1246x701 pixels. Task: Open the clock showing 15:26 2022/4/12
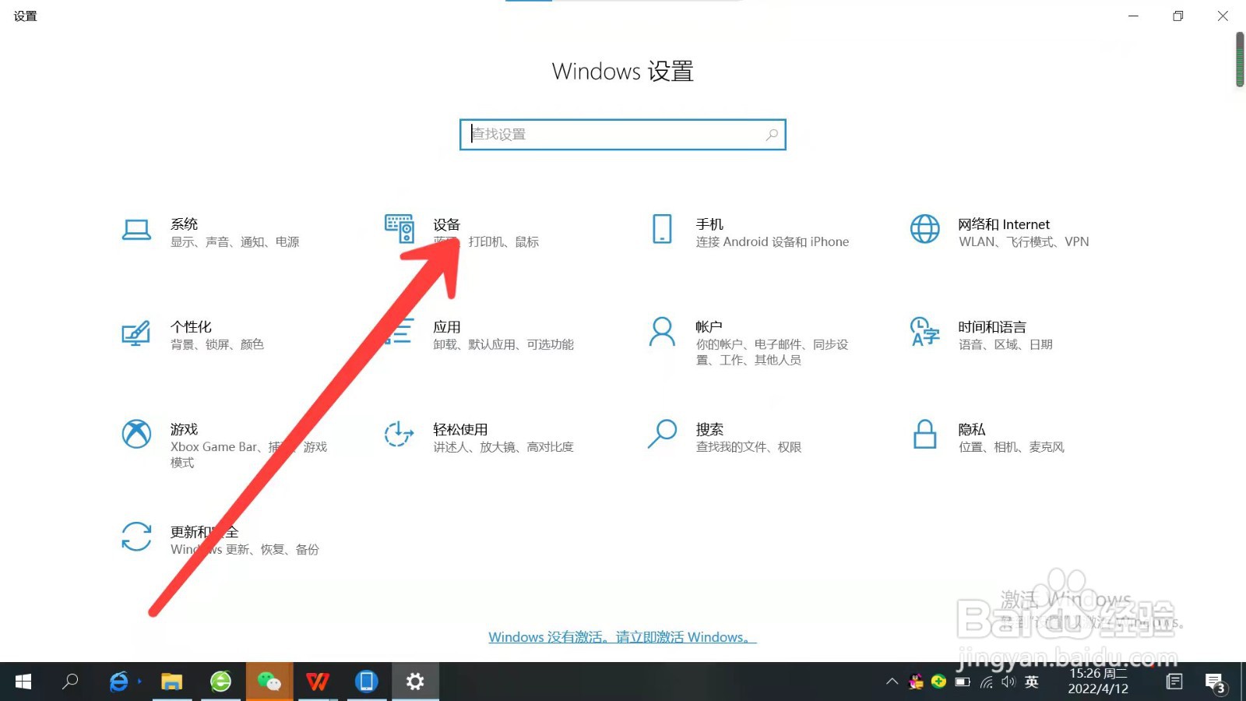point(1098,681)
